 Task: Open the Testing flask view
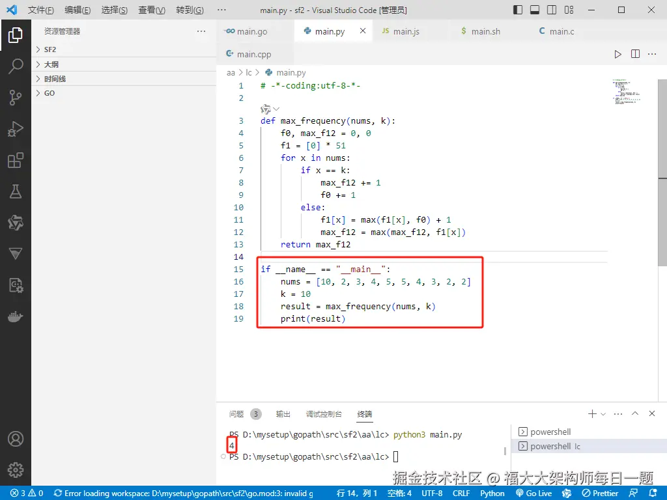[x=16, y=192]
